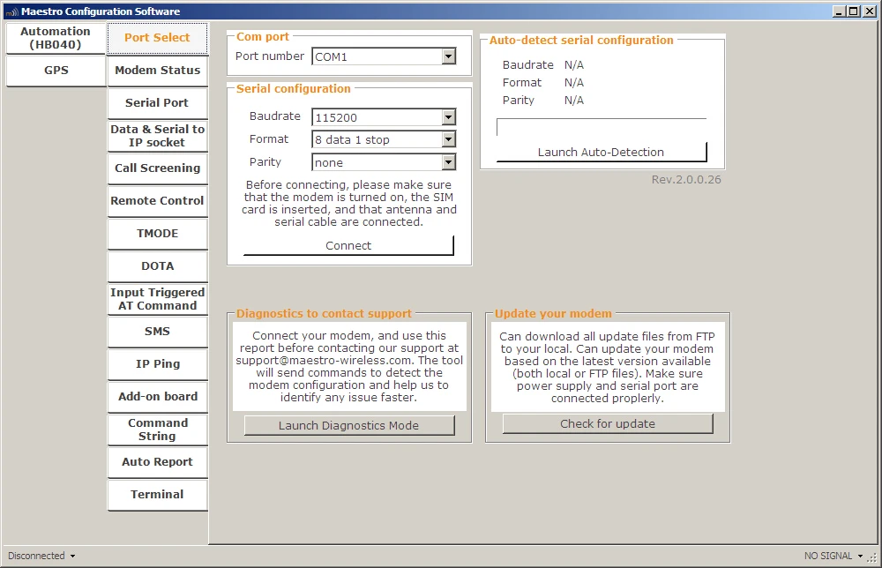Select the IP Ping tab

pos(157,364)
